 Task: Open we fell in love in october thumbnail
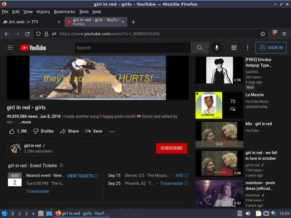(x=219, y=163)
